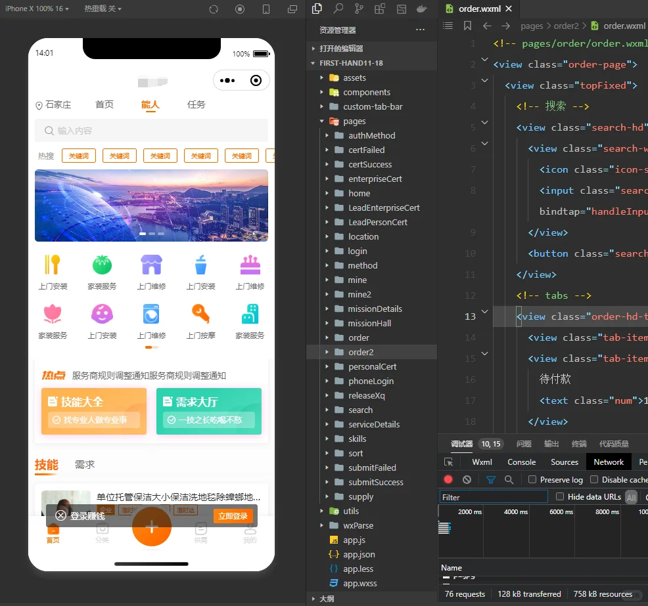Click the refresh icon in simulator toolbar
This screenshot has width=648, height=606.
(214, 9)
